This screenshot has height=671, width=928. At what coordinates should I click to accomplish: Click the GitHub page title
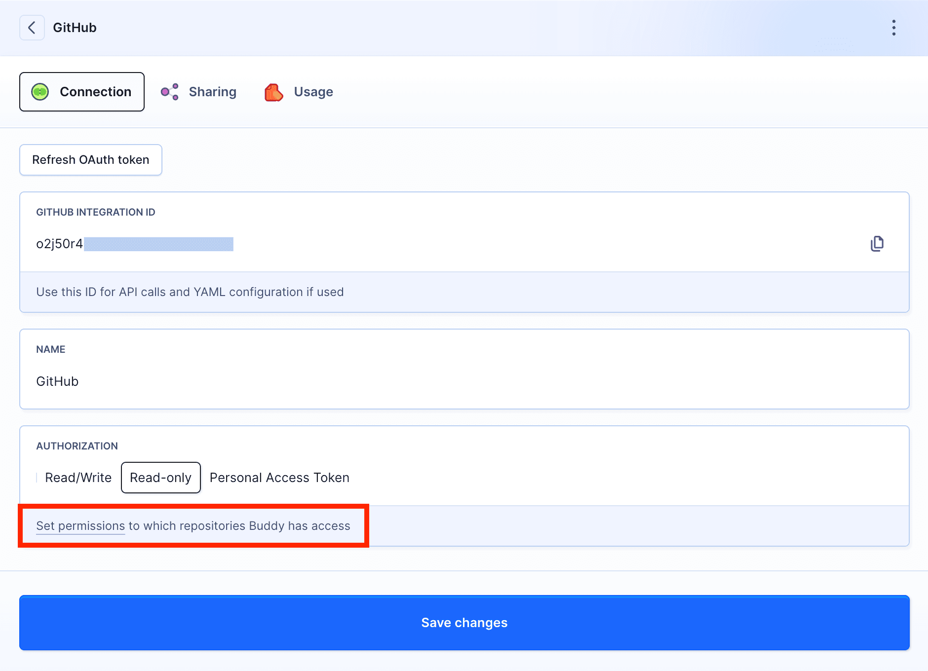click(75, 28)
